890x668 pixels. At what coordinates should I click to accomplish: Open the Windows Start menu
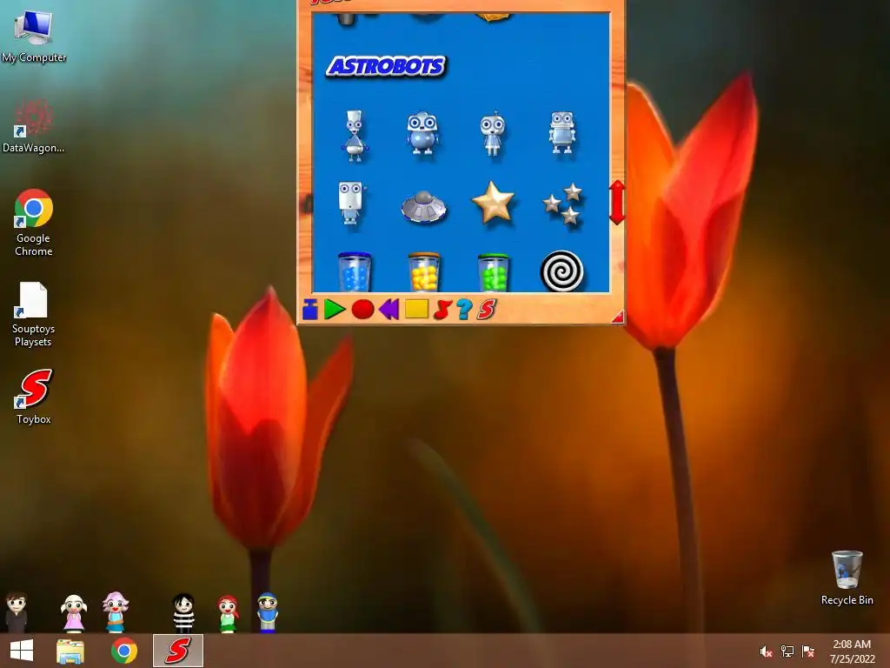tap(22, 651)
